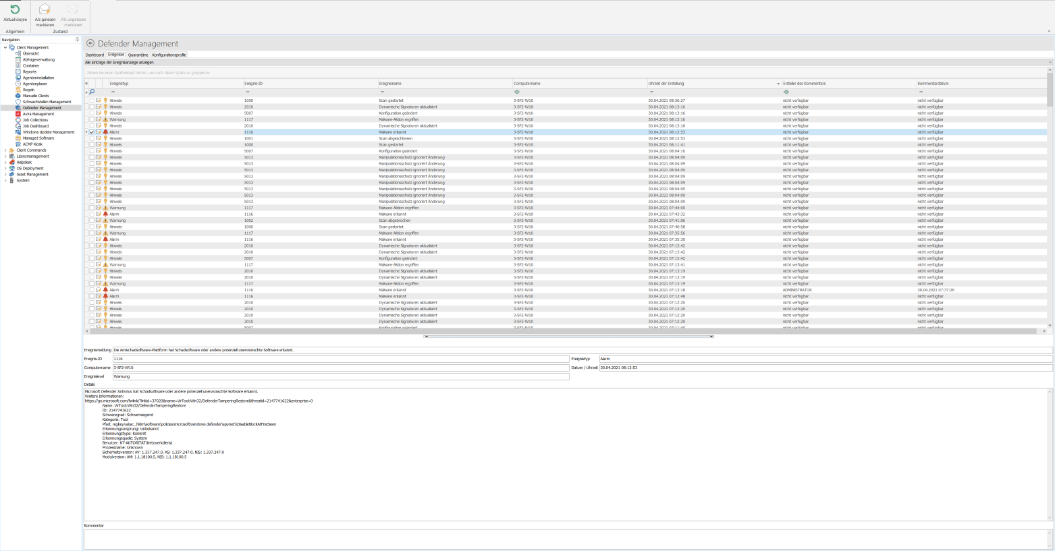Image resolution: width=1055 pixels, height=551 pixels.
Task: Expand the Client Commands node
Action: (5, 150)
